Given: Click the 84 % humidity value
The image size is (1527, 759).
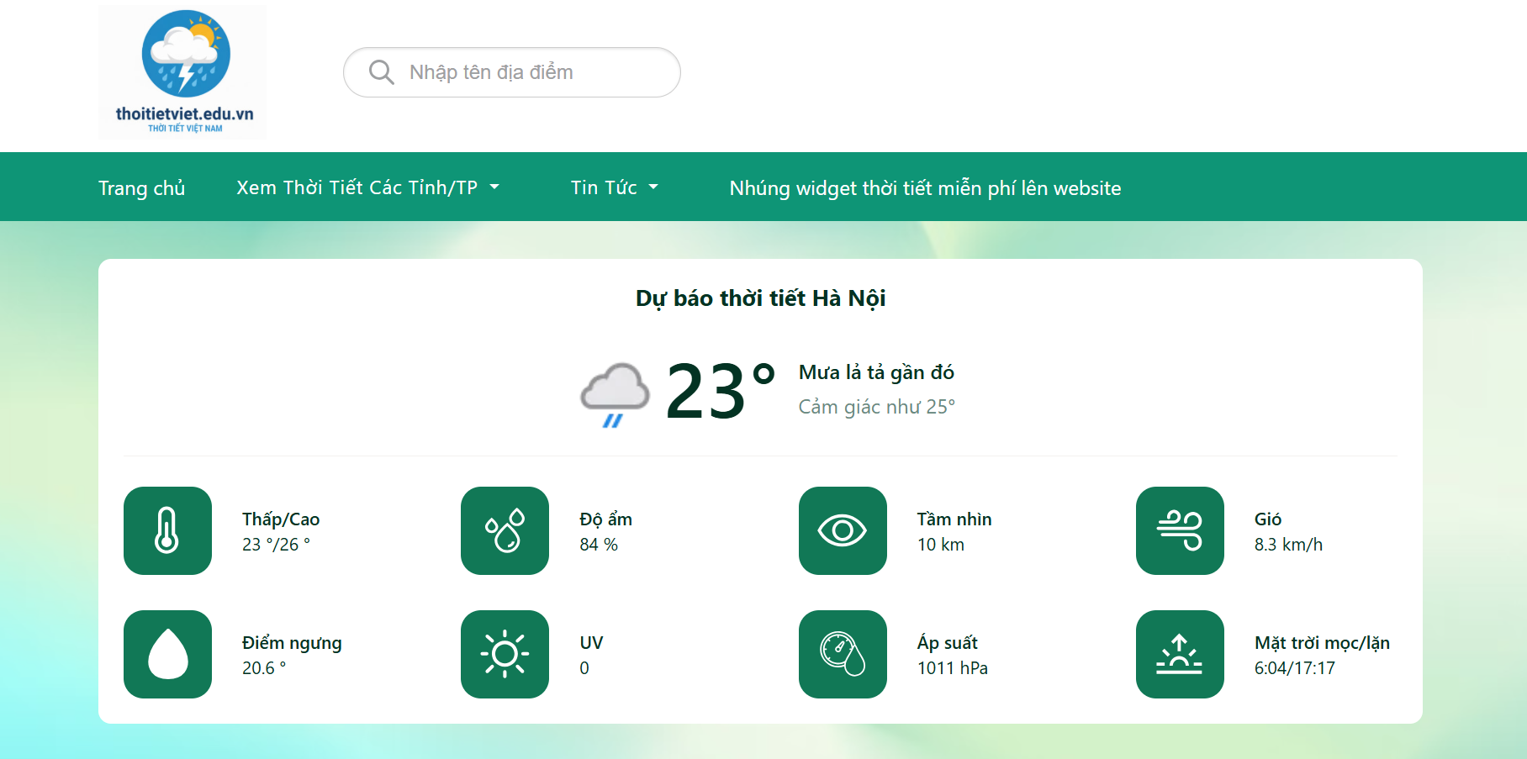Looking at the screenshot, I should point(599,545).
